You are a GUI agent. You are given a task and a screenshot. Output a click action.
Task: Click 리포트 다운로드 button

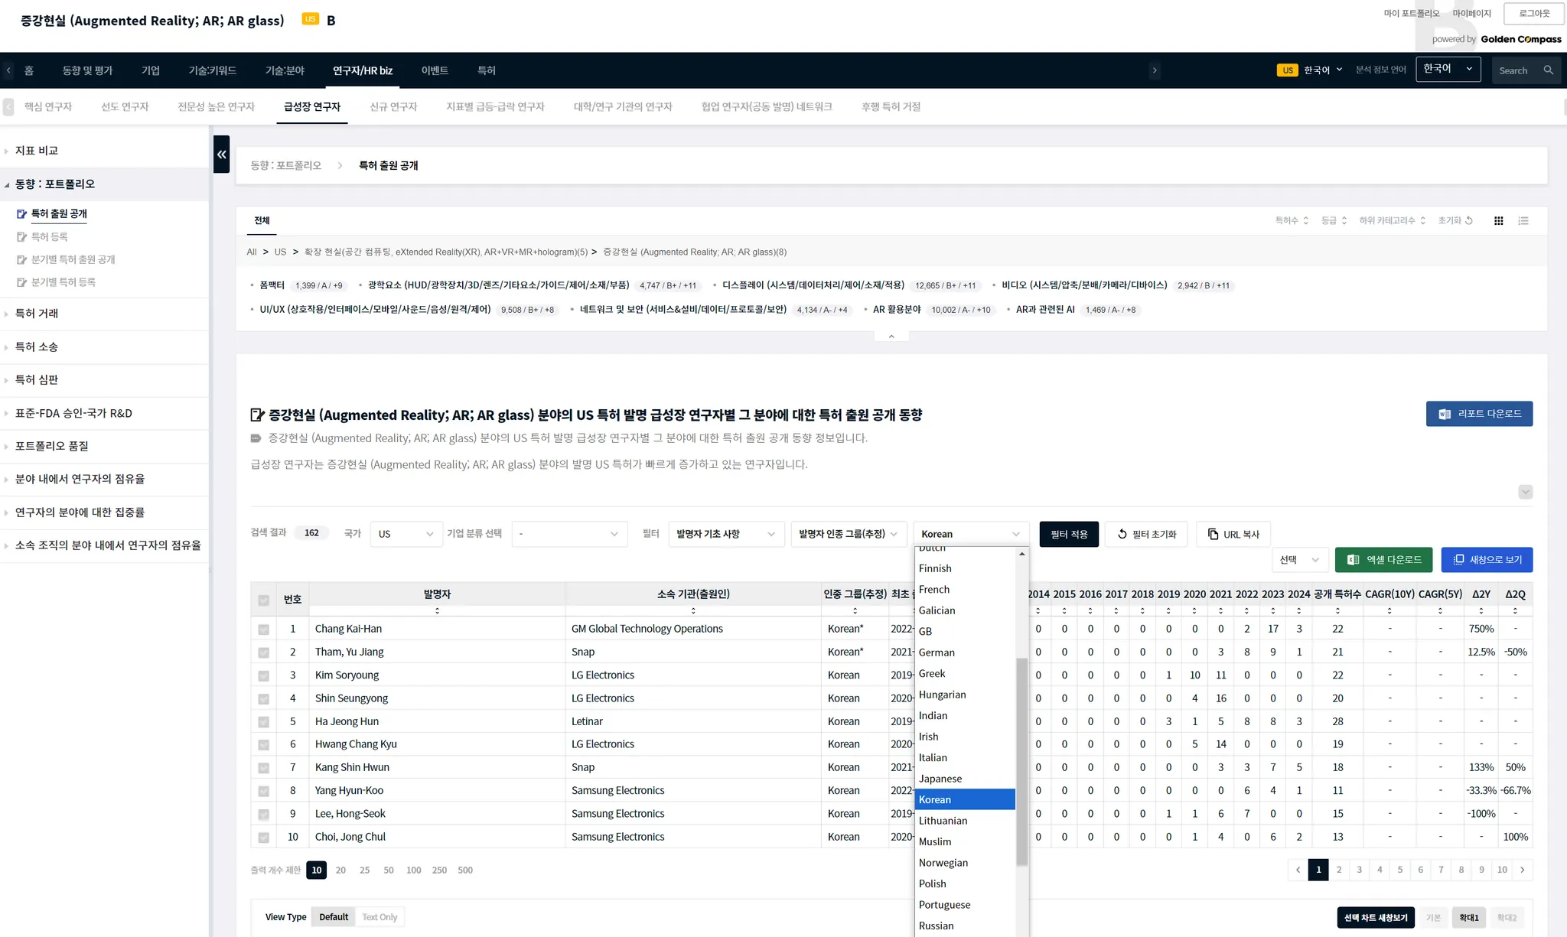(1478, 414)
